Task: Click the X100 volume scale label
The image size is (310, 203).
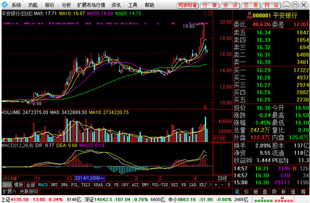Action: click(x=219, y=138)
